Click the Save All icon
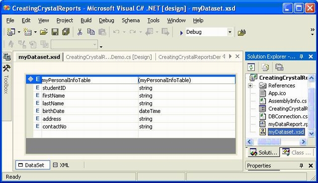Image resolution: width=318 pixels, height=183 pixels. tap(66, 32)
